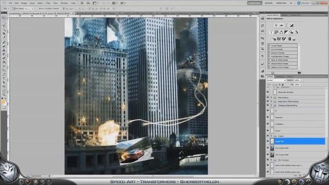329x185 pixels.
Task: Click the Opacity value field in Layers panel
Action: click(x=297, y=80)
